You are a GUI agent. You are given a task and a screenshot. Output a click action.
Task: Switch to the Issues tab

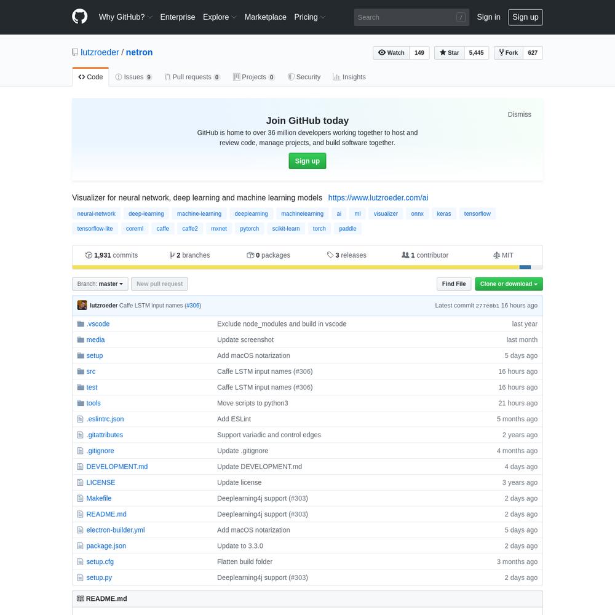click(x=133, y=77)
